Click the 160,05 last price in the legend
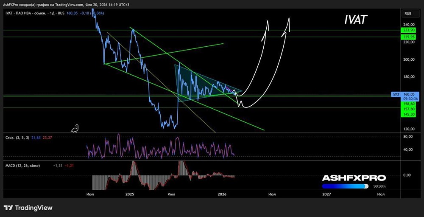The width and height of the screenshot is (424, 217). click(71, 13)
